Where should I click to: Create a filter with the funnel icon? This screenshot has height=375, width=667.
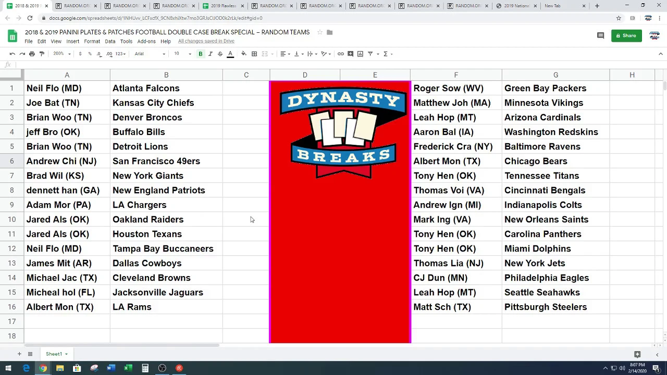point(370,54)
